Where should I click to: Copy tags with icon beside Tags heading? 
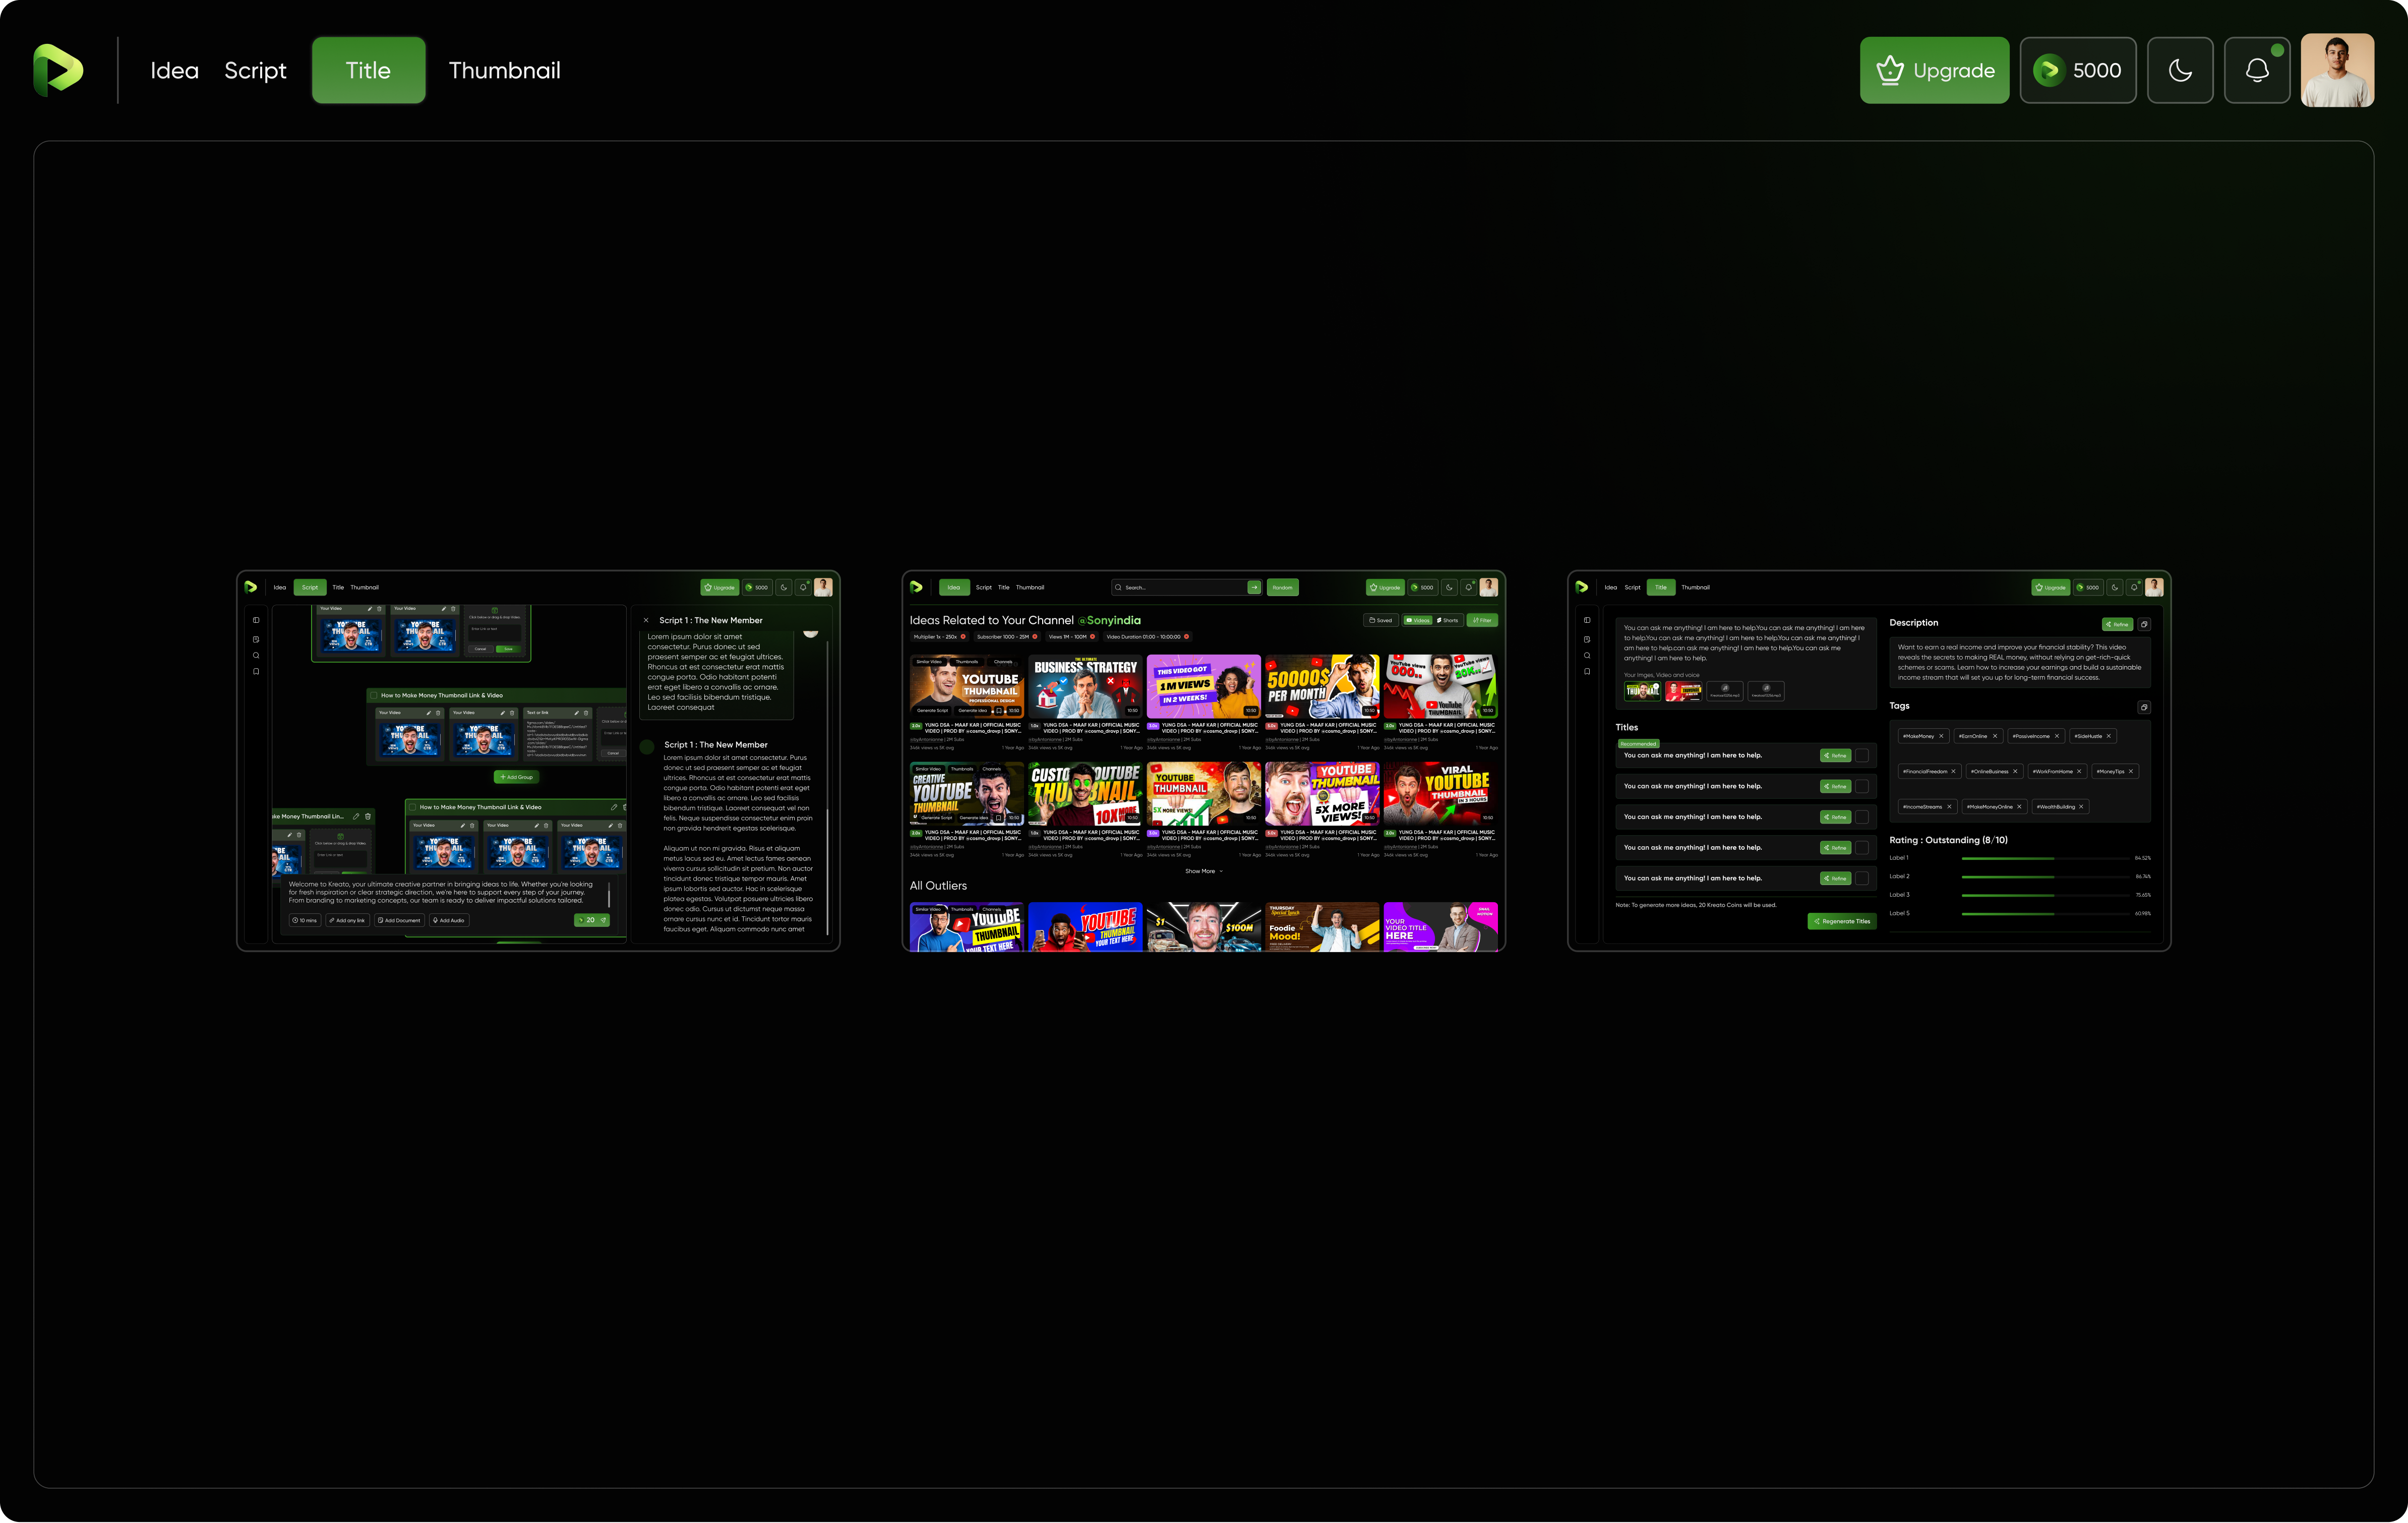2143,707
